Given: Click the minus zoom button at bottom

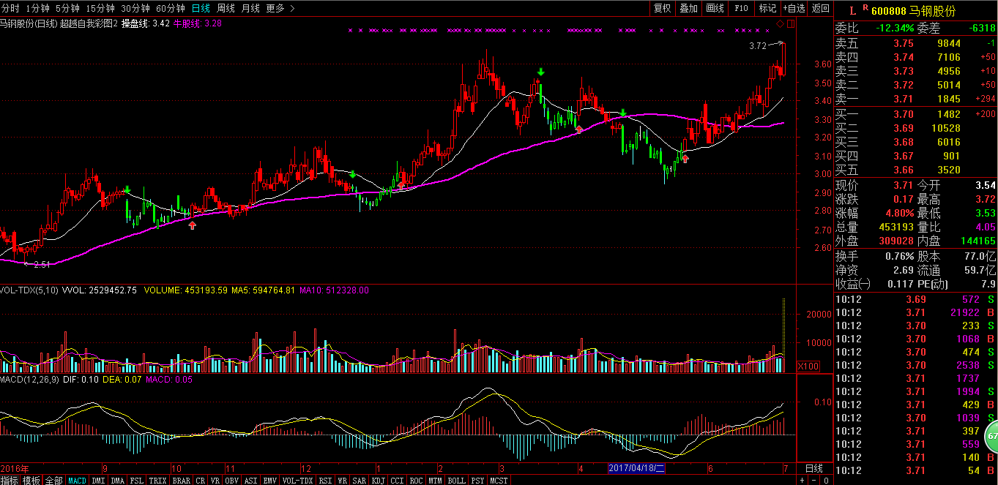Looking at the screenshot, I should point(812,481).
